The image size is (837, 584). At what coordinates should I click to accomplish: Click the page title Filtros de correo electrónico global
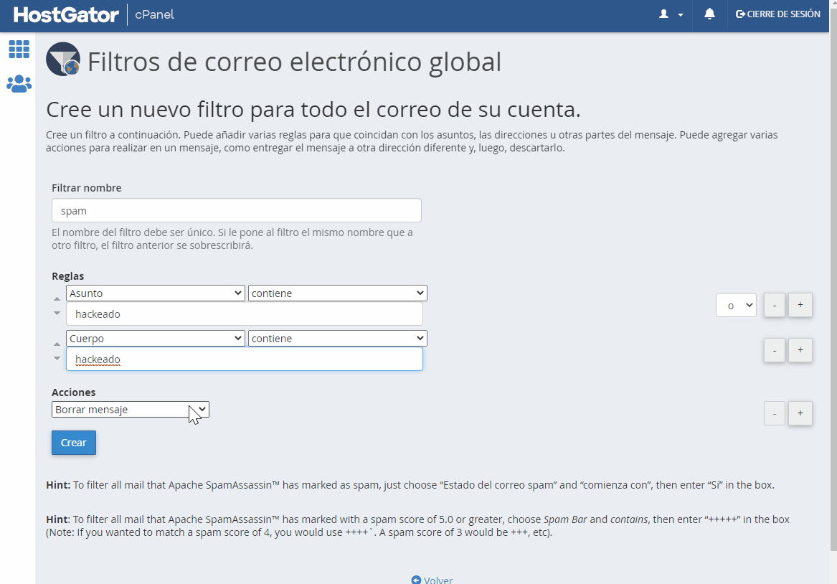tap(294, 62)
